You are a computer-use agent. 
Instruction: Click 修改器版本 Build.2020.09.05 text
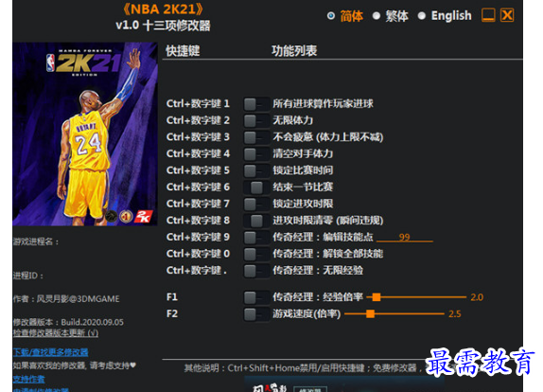(x=68, y=322)
